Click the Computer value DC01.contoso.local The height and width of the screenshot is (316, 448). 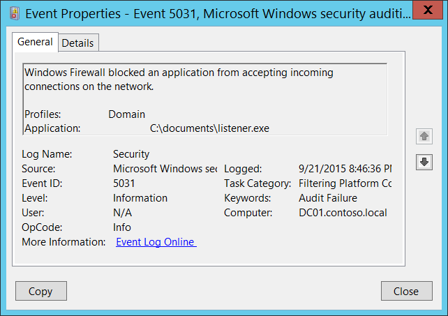click(x=342, y=213)
